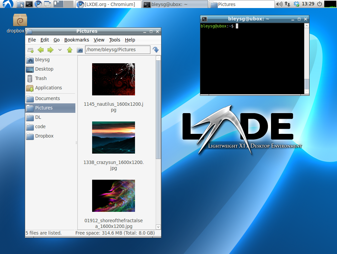Open the Home folder toolbar icon

click(x=79, y=50)
